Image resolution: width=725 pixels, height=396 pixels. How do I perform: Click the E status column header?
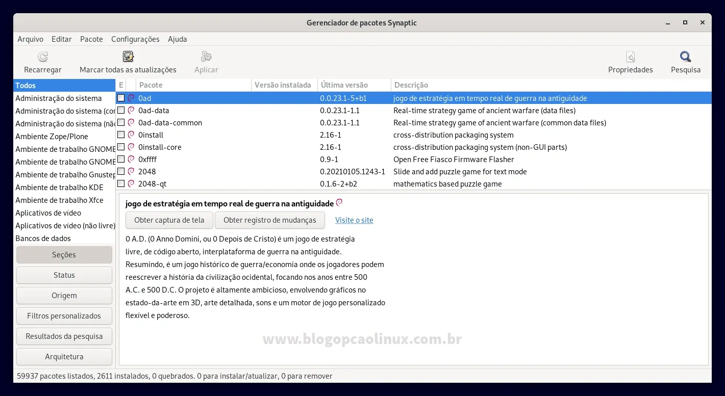[x=121, y=85]
